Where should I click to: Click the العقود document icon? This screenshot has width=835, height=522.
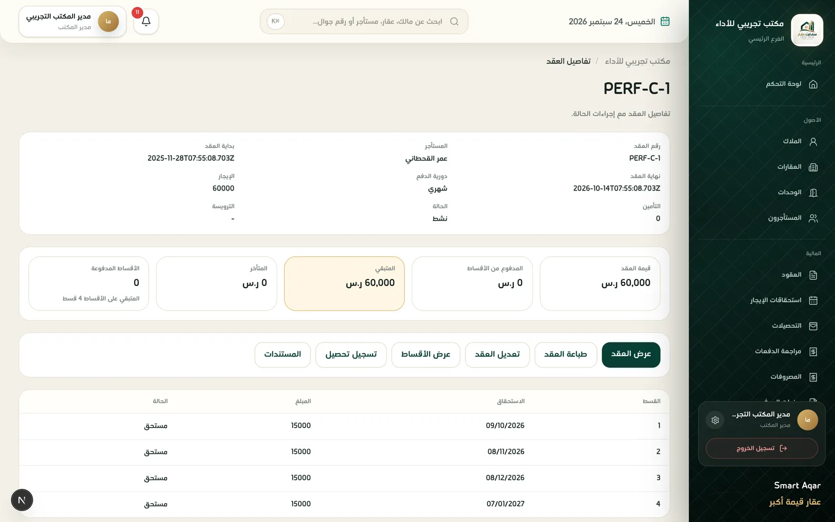coord(813,275)
